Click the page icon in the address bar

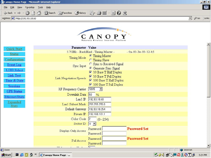(x=13, y=19)
